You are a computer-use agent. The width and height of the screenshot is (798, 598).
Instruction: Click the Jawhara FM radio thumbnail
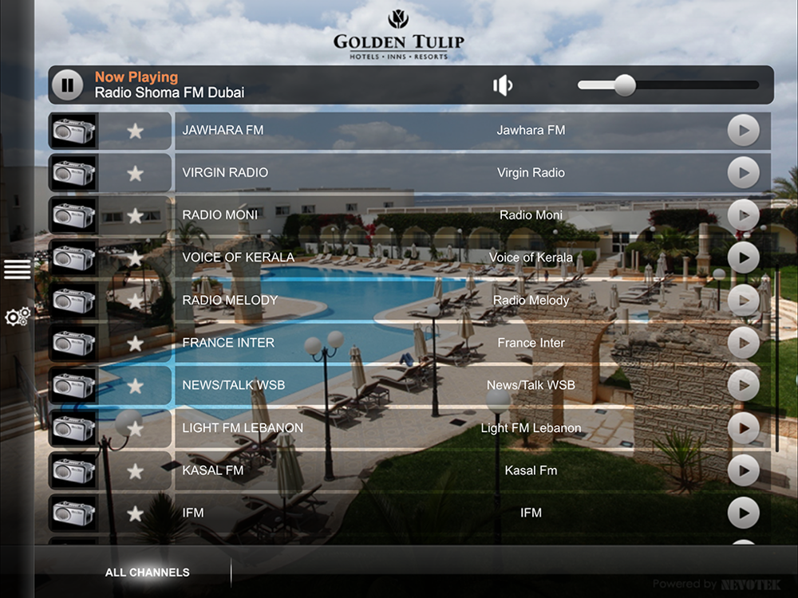(x=73, y=131)
